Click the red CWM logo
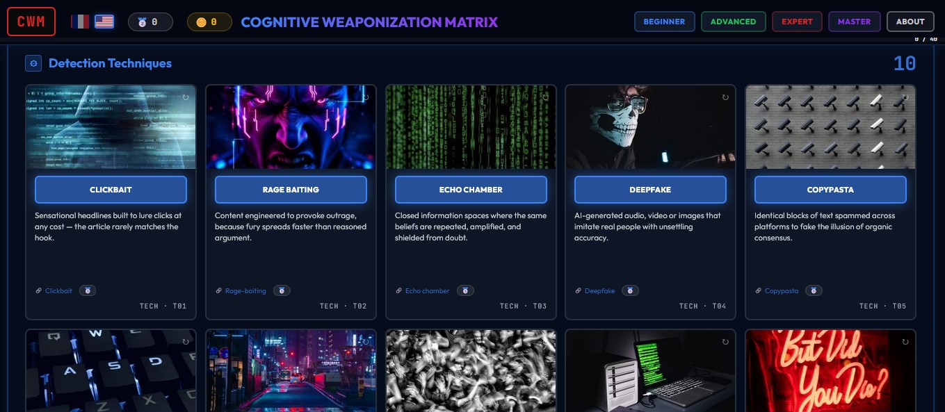 31,22
